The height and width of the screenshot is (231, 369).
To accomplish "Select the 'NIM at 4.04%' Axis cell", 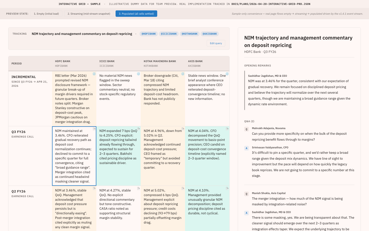I will (x=207, y=156).
